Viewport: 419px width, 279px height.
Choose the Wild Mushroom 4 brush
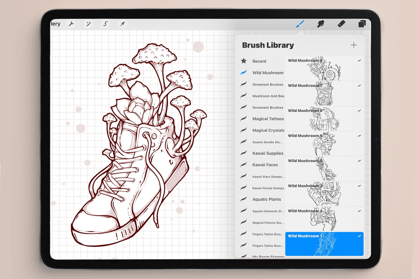tap(324, 169)
